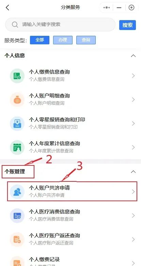Viewport: 141px width, 266px height.
Task: Select the 办理 service type filter
Action: click(x=63, y=40)
